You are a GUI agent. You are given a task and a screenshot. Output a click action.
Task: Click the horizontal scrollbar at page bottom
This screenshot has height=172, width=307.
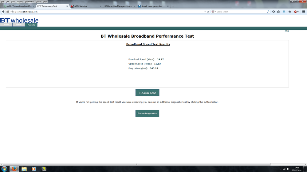coord(136,164)
